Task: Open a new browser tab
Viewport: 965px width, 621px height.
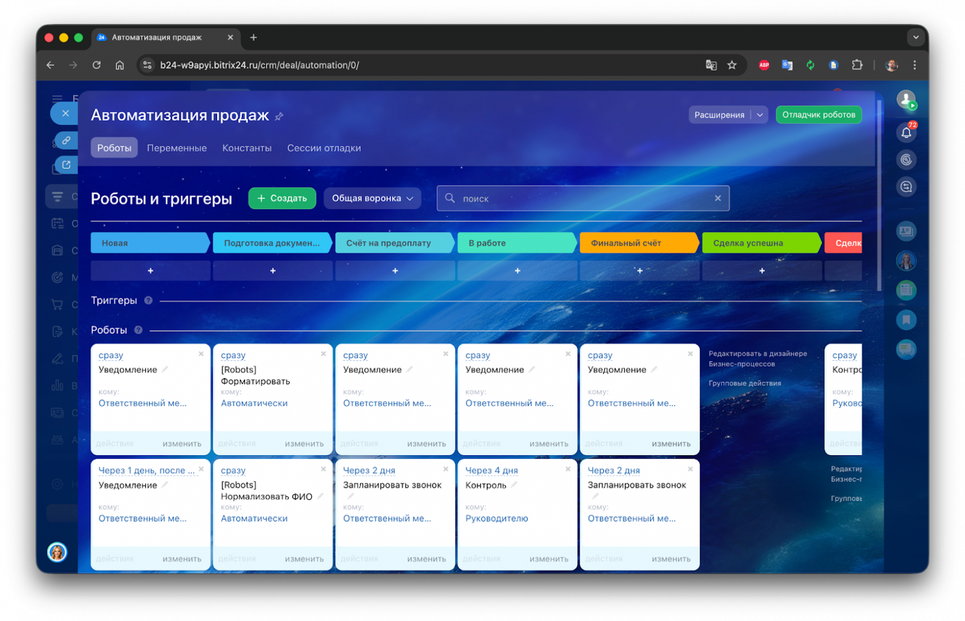Action: point(254,38)
